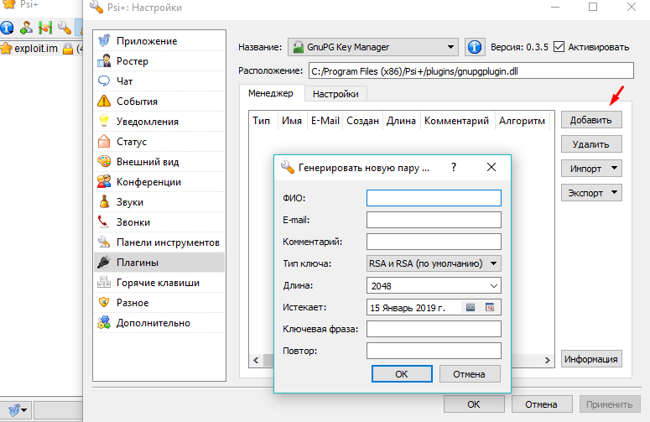Image resolution: width=650 pixels, height=422 pixels.
Task: Select Горячие клавиши settings category
Action: coord(159,282)
